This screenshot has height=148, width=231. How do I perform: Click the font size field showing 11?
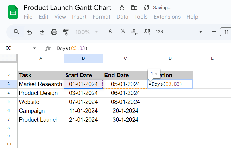coord(226,32)
